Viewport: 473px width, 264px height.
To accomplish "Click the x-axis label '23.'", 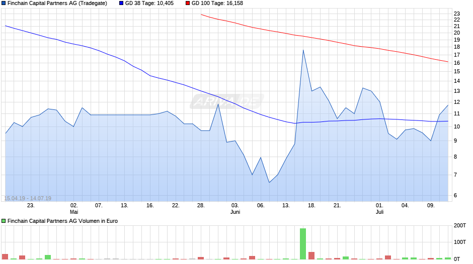I will pyautogui.click(x=31, y=206).
